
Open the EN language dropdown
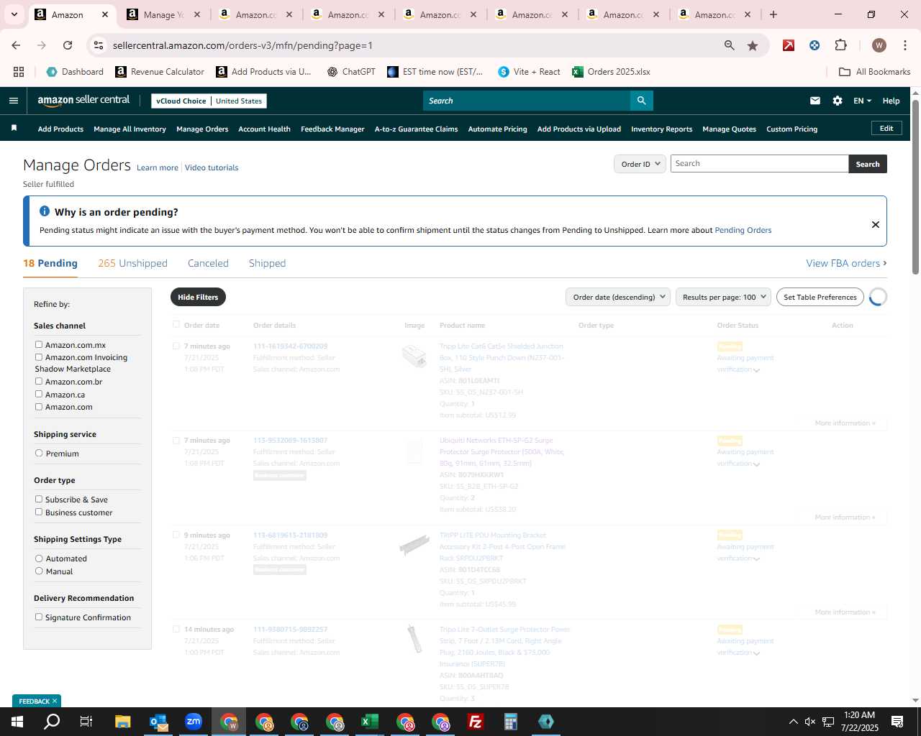[x=862, y=101]
